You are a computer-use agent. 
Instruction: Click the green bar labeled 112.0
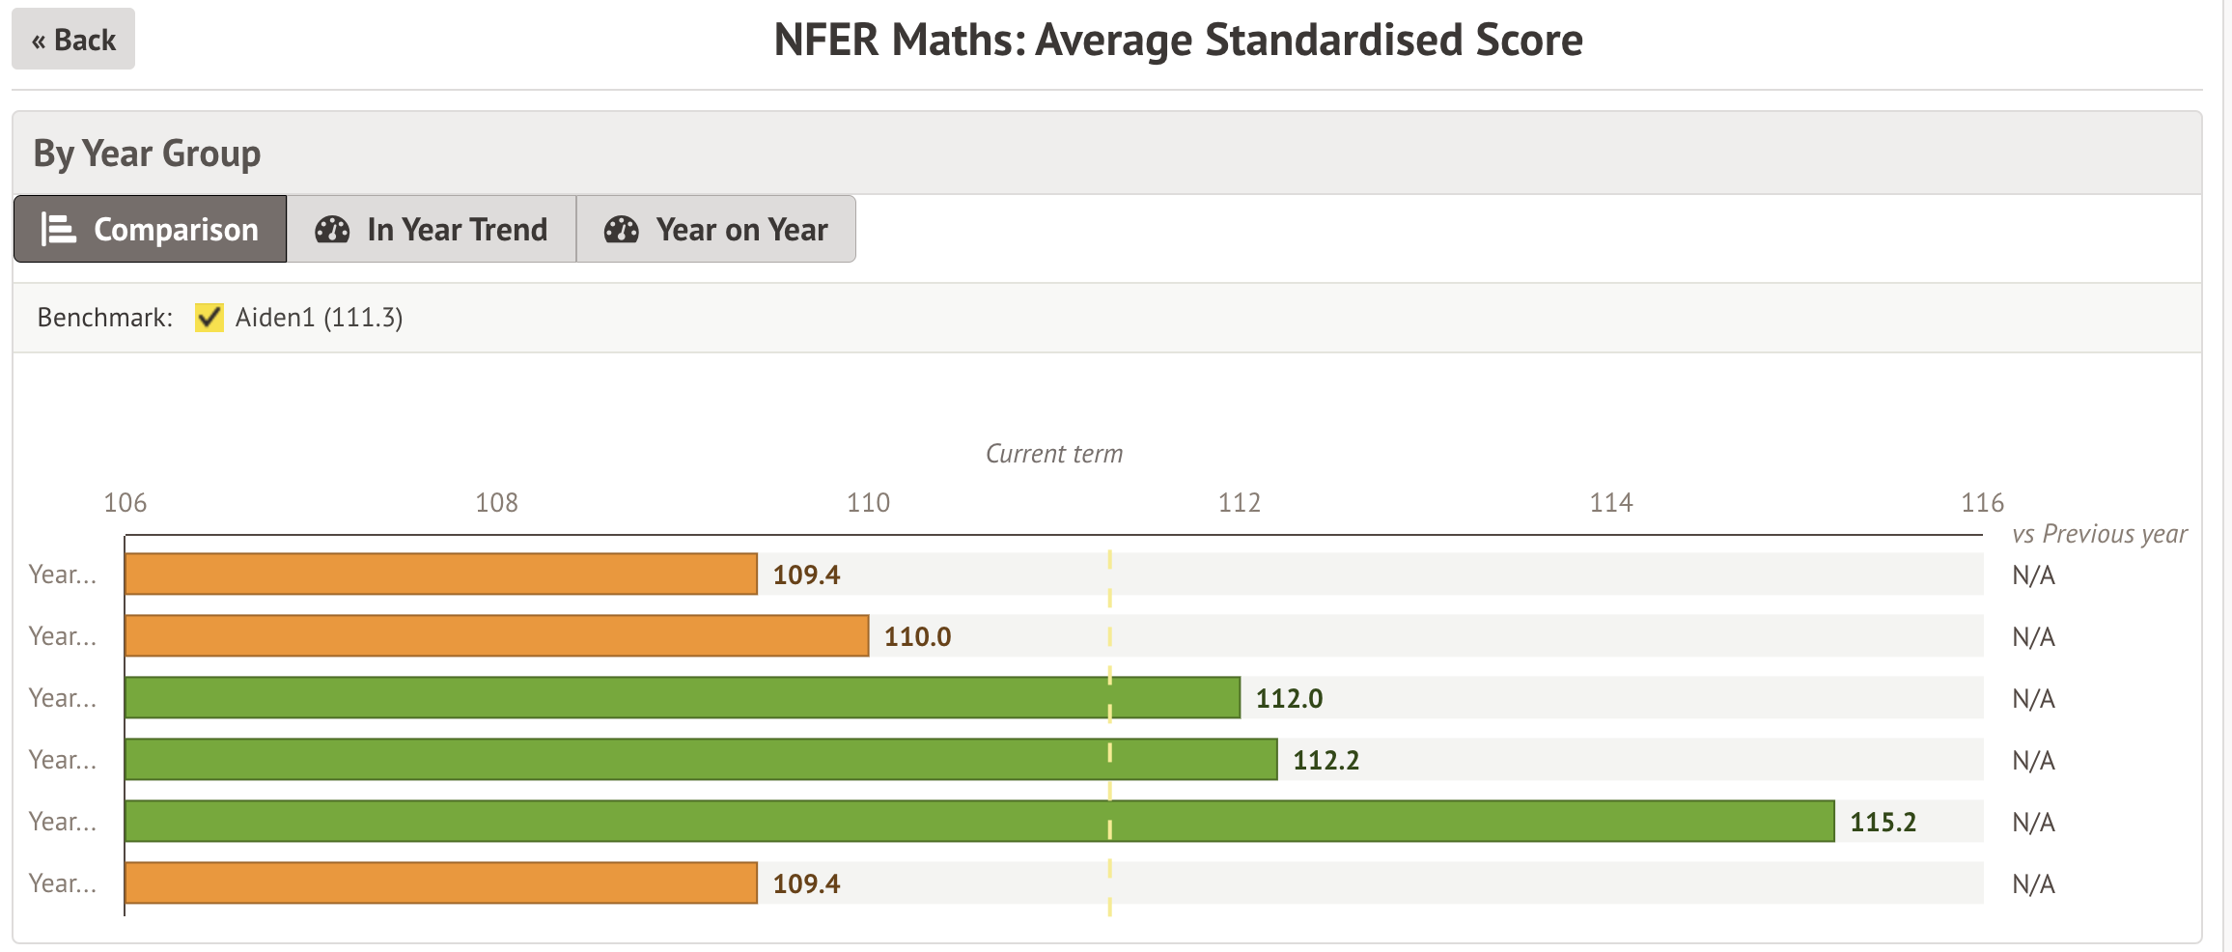click(682, 698)
